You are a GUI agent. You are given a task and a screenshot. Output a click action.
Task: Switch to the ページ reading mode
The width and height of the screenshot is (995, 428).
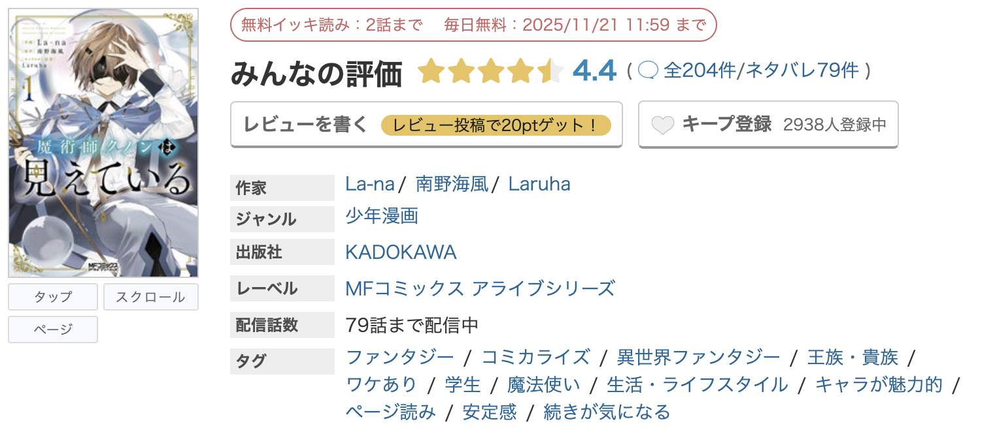point(52,329)
